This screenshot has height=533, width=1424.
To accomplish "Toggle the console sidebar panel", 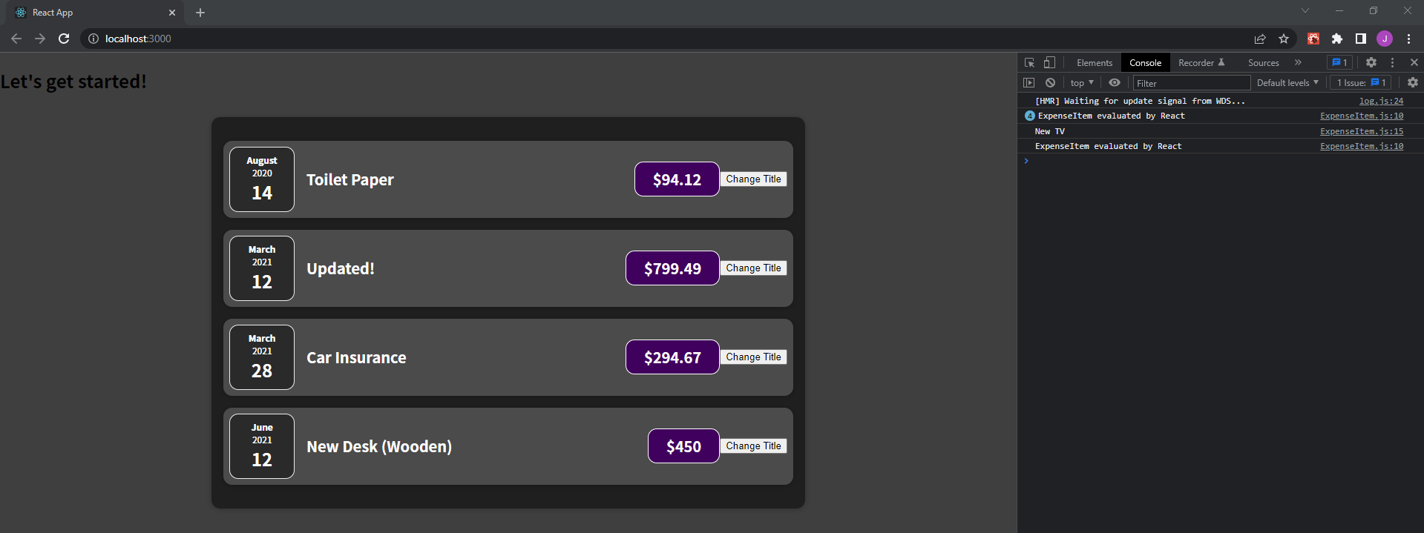I will point(1029,82).
